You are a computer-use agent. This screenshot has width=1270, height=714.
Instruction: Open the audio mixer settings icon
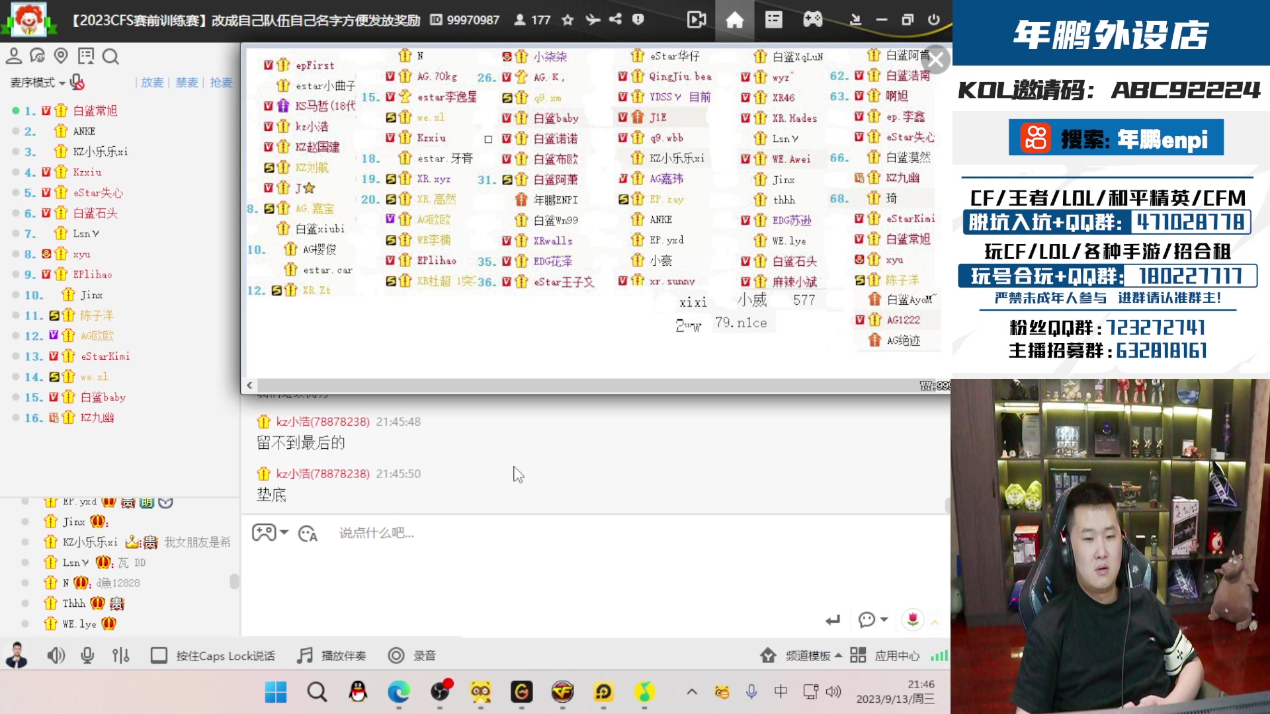[120, 655]
